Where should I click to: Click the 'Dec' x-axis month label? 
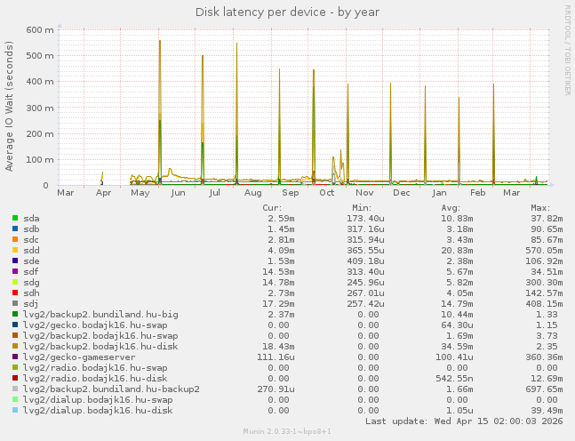[401, 193]
